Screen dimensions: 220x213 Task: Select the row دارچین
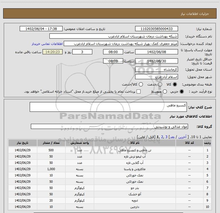point(110,207)
